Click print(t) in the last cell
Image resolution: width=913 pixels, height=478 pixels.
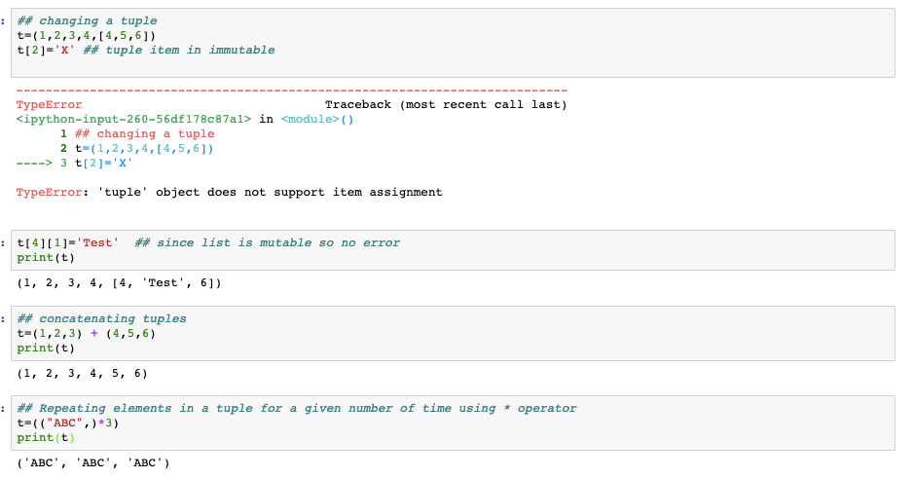(x=46, y=438)
